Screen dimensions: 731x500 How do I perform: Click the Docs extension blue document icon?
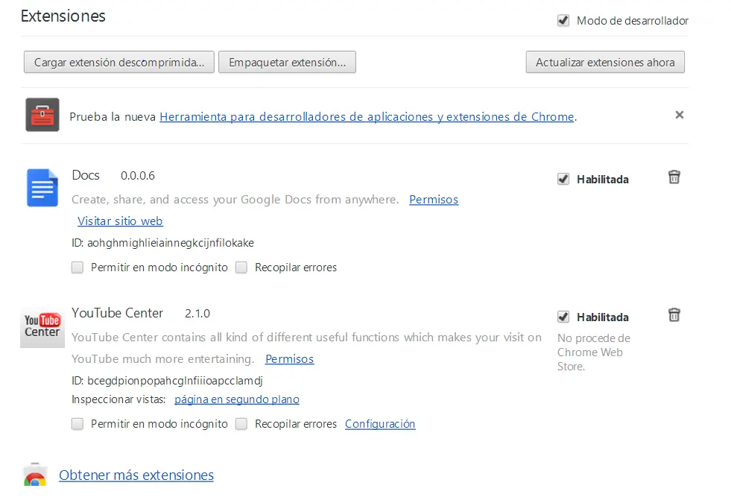[42, 188]
